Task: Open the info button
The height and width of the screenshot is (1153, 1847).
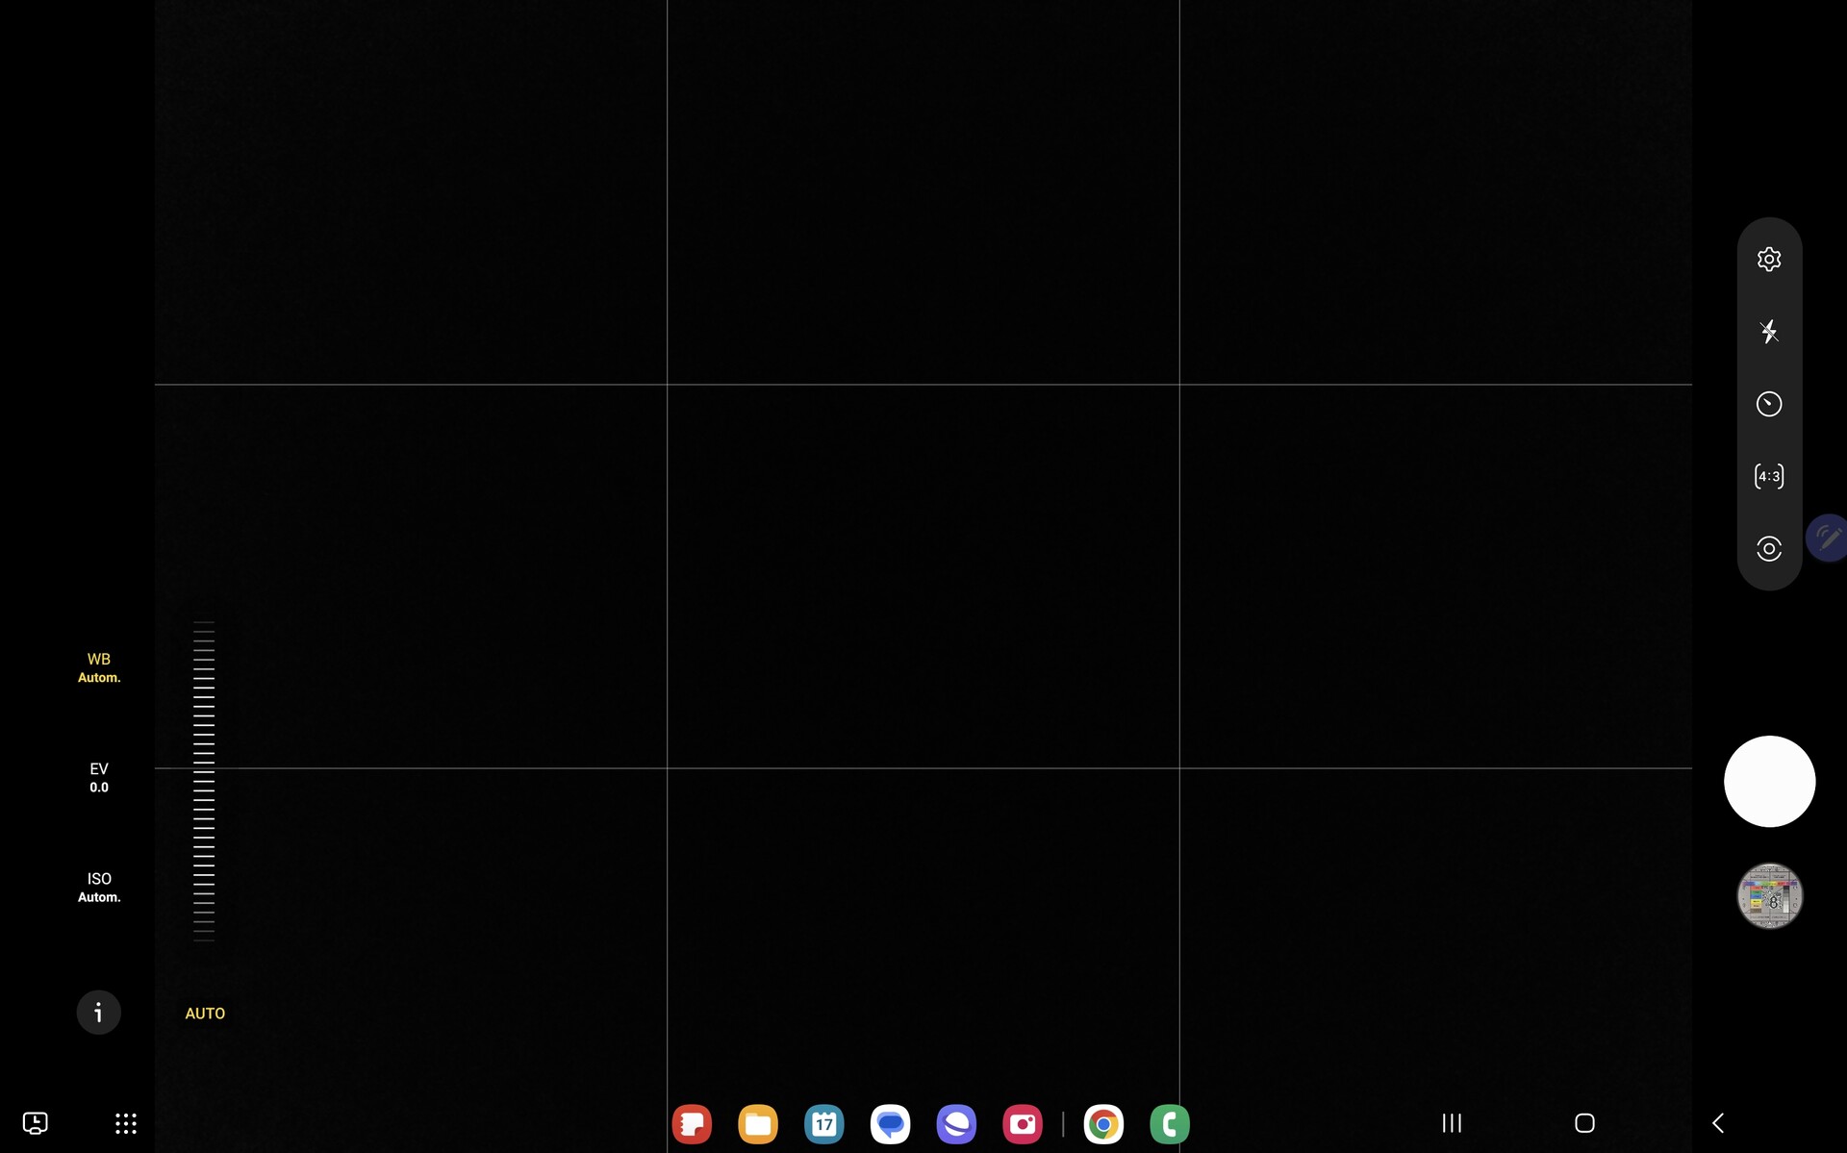Action: pyautogui.click(x=98, y=1012)
